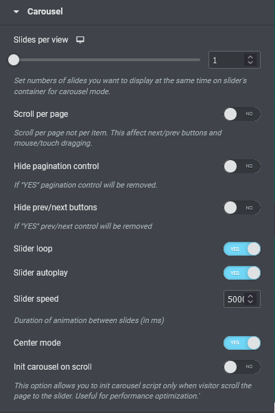The width and height of the screenshot is (275, 413).
Task: Toggle Hide pagination control switch
Action: pos(242,166)
